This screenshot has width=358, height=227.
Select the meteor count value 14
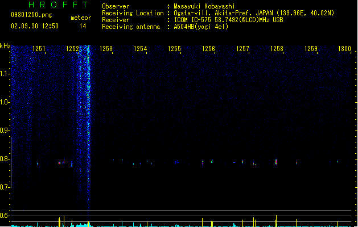pos(83,26)
